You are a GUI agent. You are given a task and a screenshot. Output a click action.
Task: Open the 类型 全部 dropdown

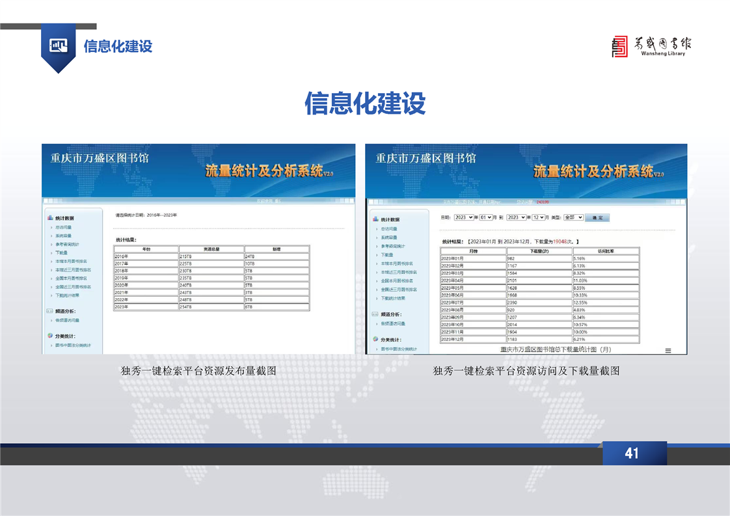[x=573, y=217]
